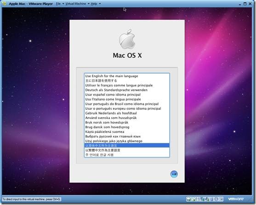Expand the Virtual Machine menu arrow

point(89,4)
